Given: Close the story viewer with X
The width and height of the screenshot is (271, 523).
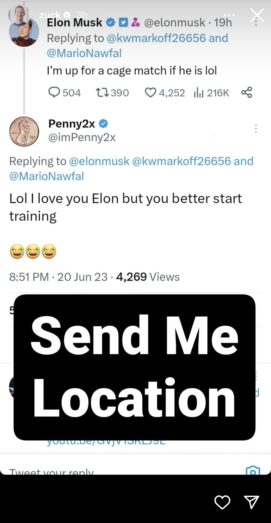Looking at the screenshot, I should point(257,15).
